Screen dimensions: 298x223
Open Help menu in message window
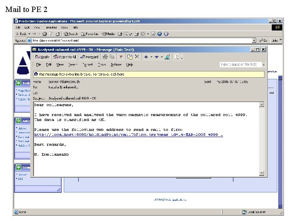tap(130, 65)
